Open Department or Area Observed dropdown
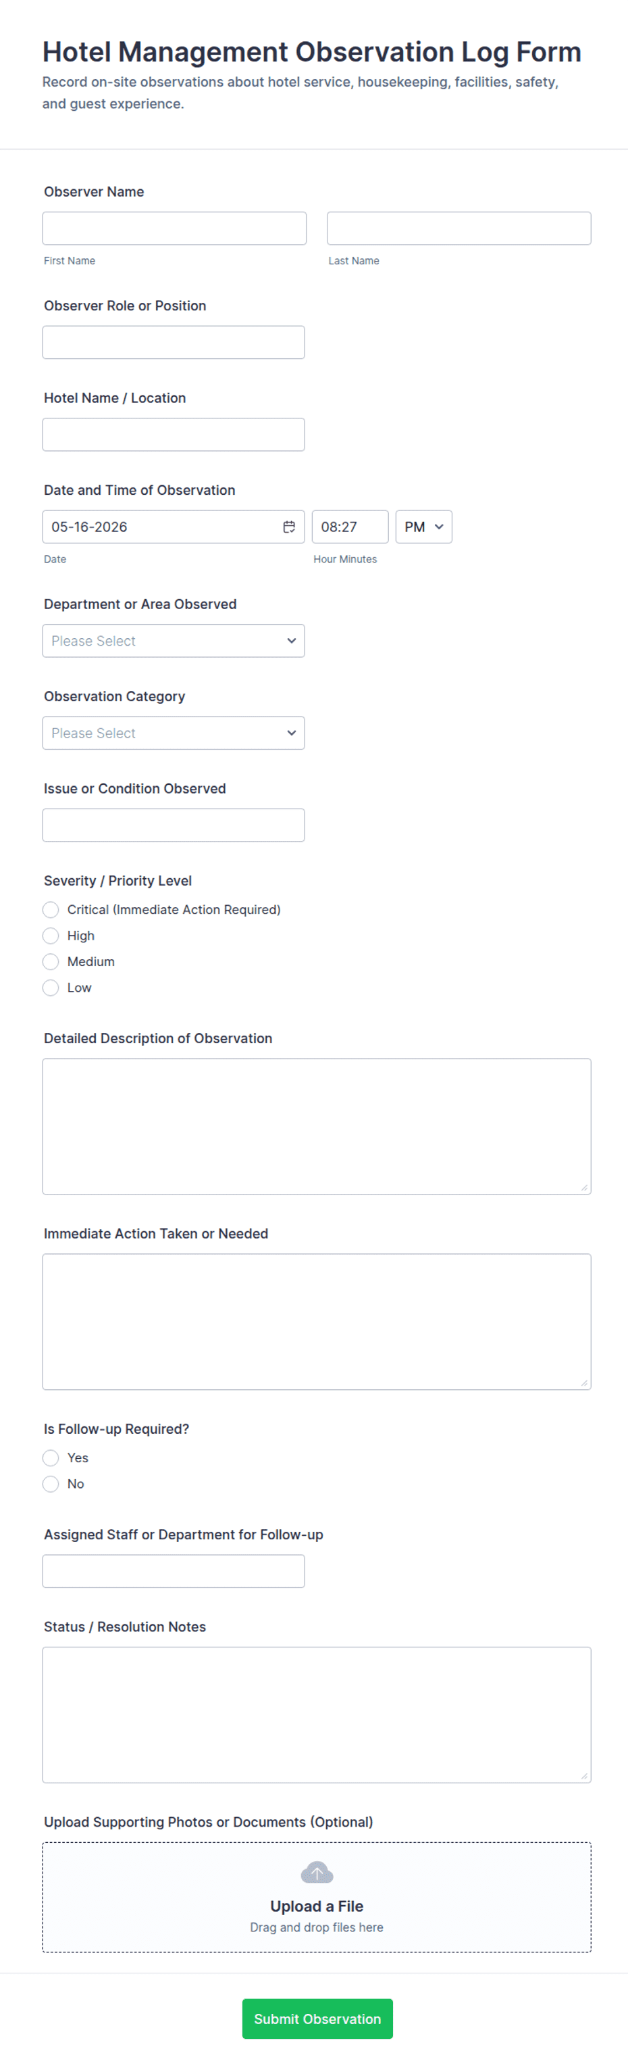This screenshot has width=628, height=2072. pyautogui.click(x=174, y=641)
